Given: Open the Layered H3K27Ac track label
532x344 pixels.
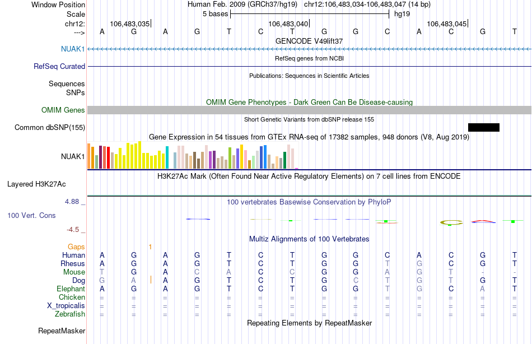Looking at the screenshot, I should (x=36, y=184).
